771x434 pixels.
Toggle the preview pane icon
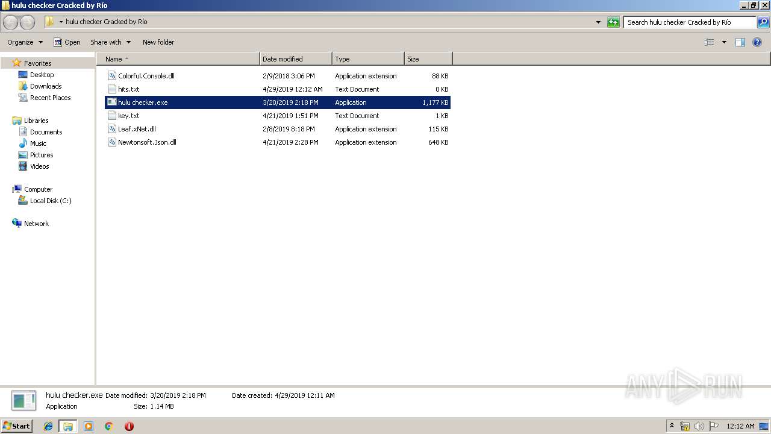pyautogui.click(x=740, y=42)
